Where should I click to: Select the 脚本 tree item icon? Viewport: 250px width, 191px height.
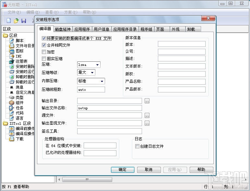12,40
